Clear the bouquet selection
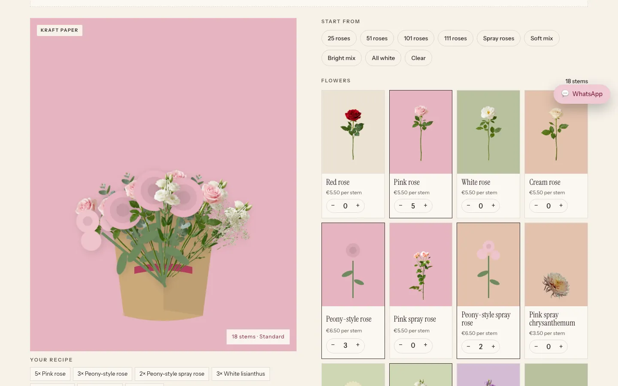The width and height of the screenshot is (618, 386). [418, 58]
